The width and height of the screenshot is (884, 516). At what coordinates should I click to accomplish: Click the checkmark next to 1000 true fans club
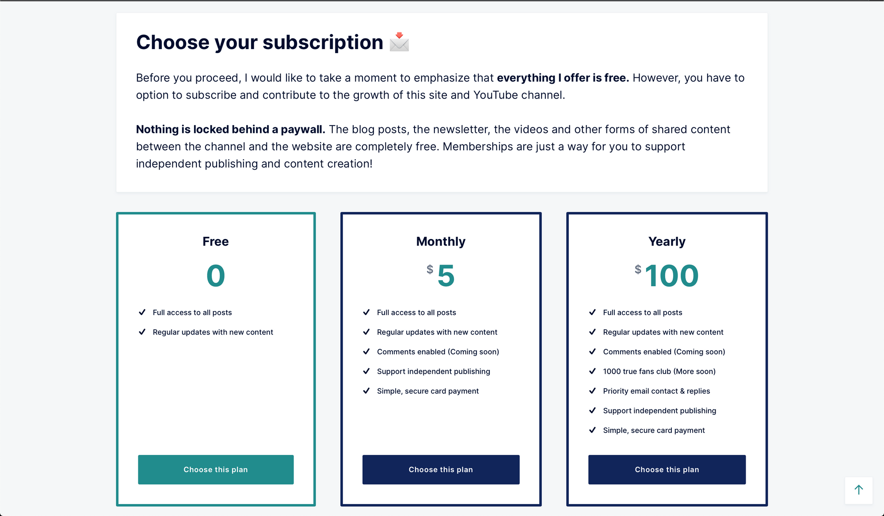[592, 371]
